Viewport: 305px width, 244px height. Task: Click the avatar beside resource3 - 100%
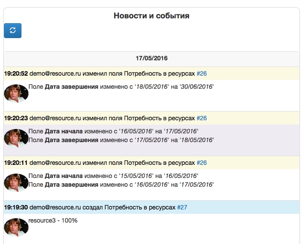[16, 227]
